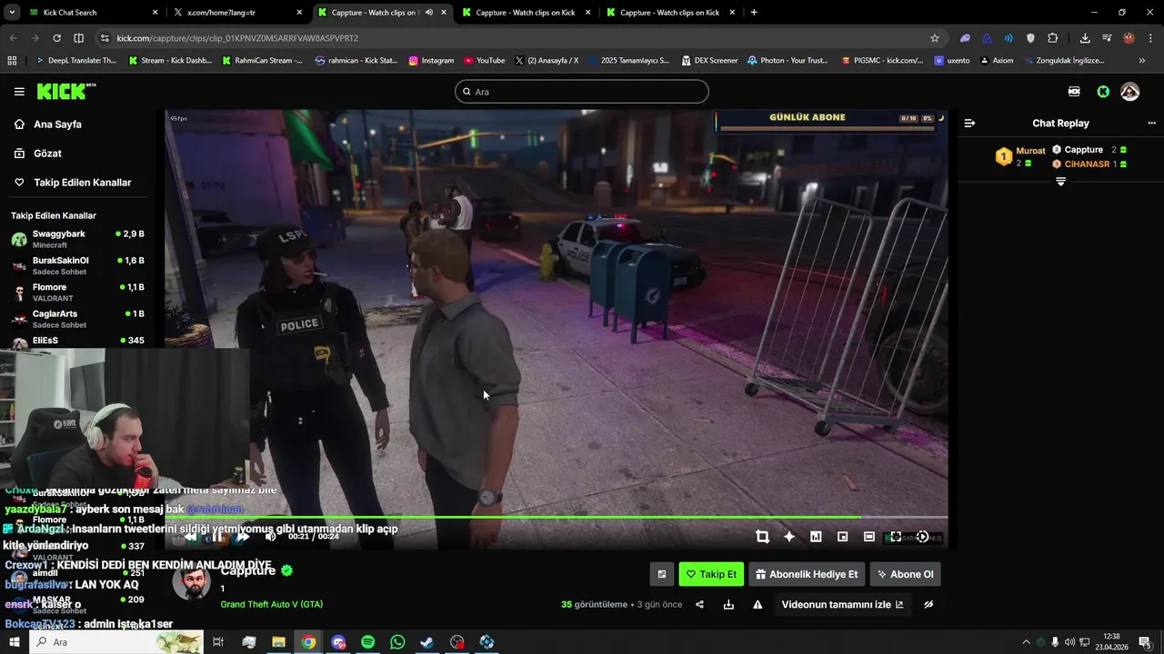Click the green K coin icon in header

[x=1103, y=92]
